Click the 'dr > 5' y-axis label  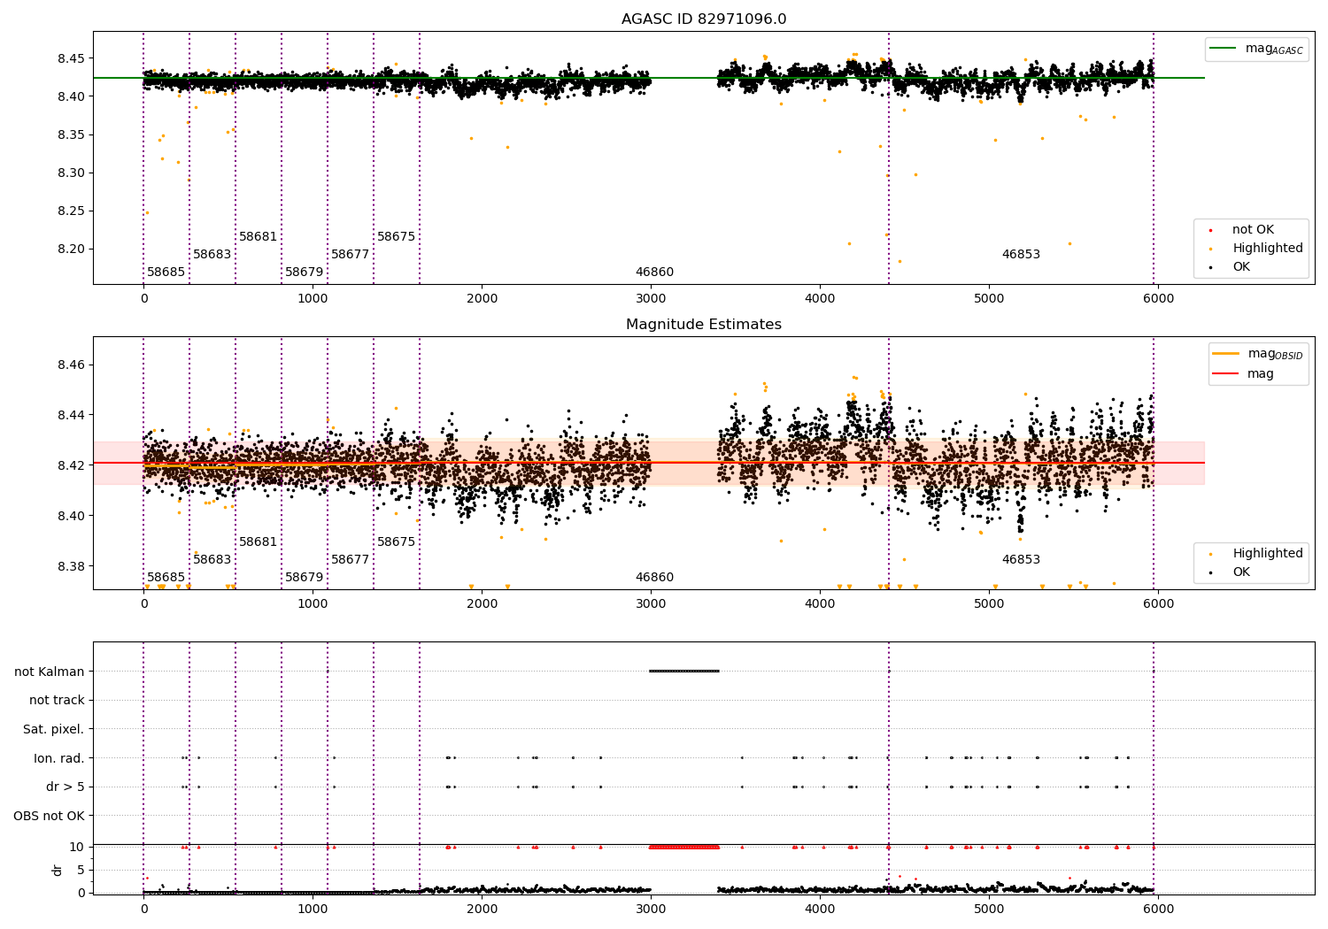click(x=66, y=787)
